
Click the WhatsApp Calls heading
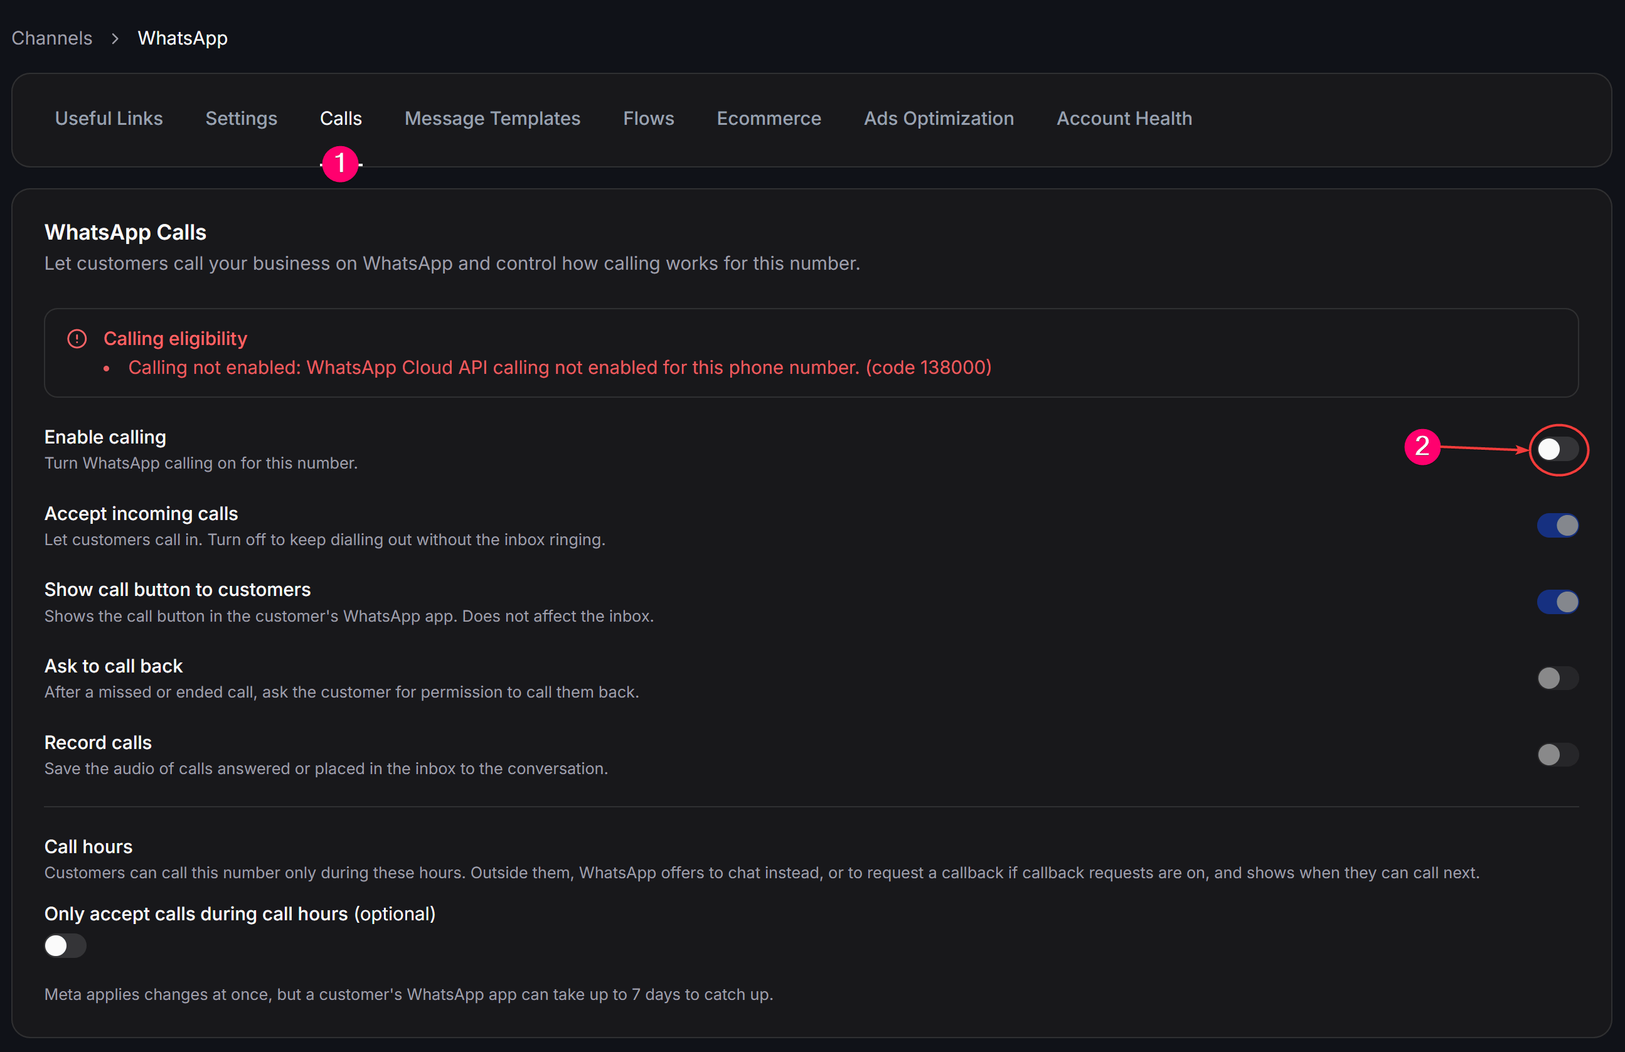125,232
